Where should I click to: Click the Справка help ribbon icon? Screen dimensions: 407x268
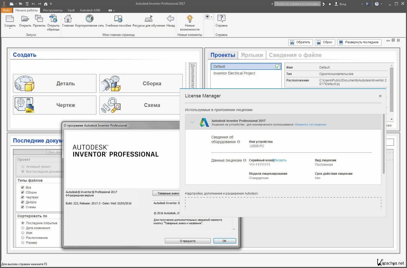(x=221, y=19)
